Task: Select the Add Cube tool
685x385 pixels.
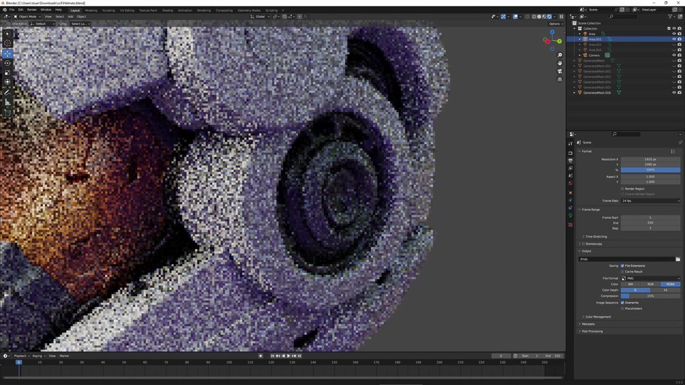Action: tap(7, 112)
